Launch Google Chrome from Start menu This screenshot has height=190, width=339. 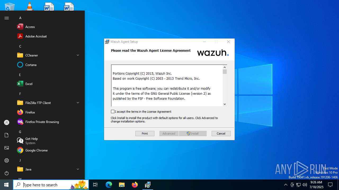pyautogui.click(x=48, y=150)
